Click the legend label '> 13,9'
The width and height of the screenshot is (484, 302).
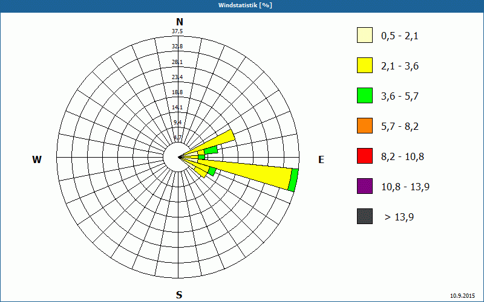399,217
